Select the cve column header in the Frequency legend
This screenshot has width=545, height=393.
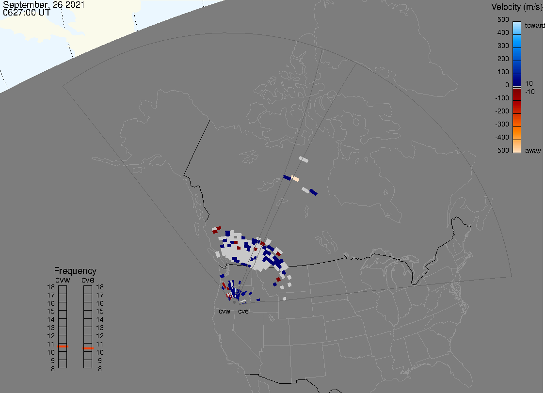[88, 279]
